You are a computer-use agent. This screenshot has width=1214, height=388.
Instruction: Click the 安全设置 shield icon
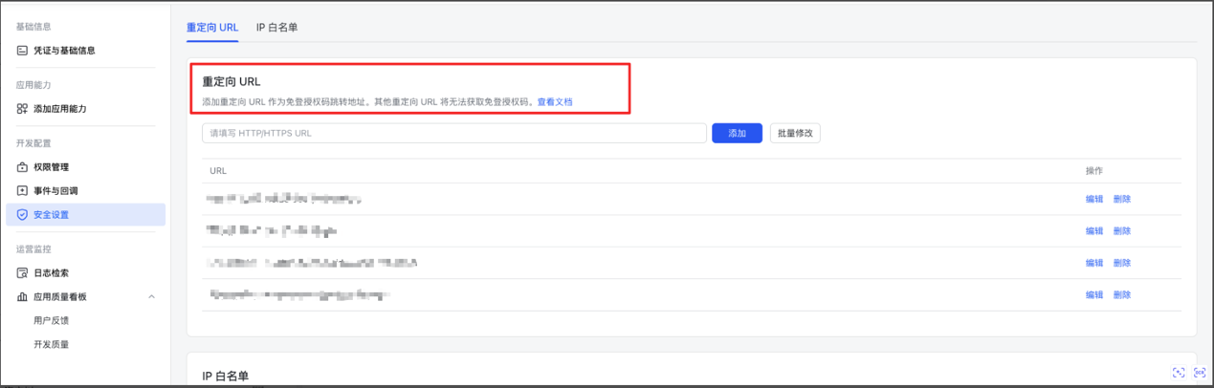click(23, 215)
